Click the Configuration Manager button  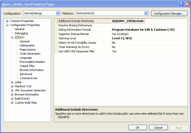169,14
